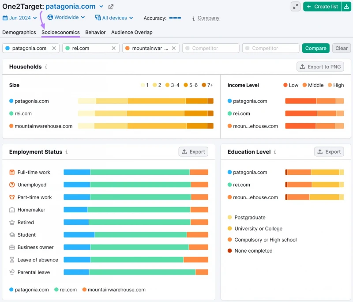The height and width of the screenshot is (302, 353).
Task: Toggle the 3–4 household size legend
Action: 172,85
